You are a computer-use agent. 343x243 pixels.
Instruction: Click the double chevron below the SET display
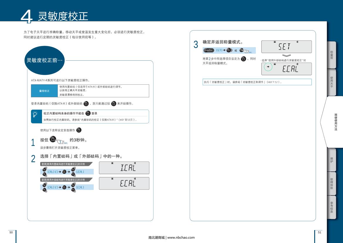(286, 55)
